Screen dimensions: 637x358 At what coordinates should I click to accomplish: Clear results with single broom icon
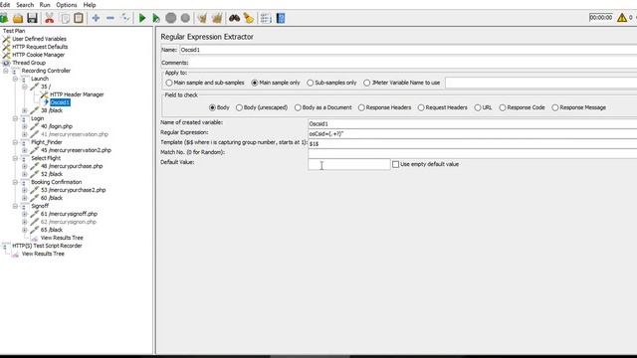point(202,18)
